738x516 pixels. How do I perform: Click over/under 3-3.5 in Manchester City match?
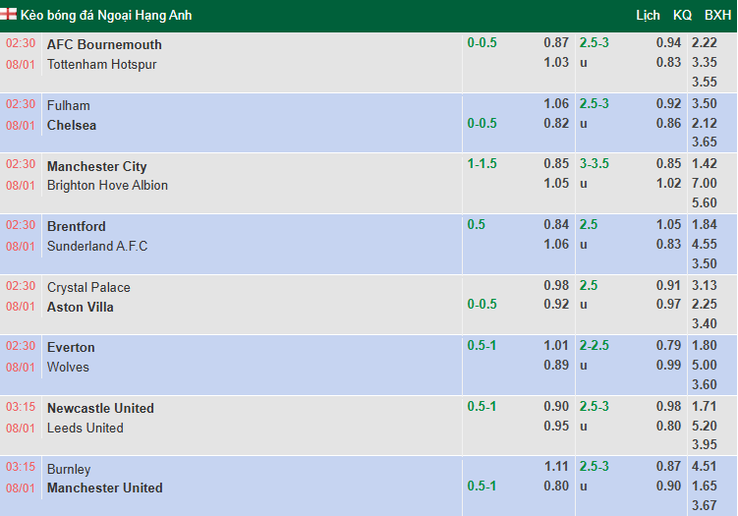(595, 164)
